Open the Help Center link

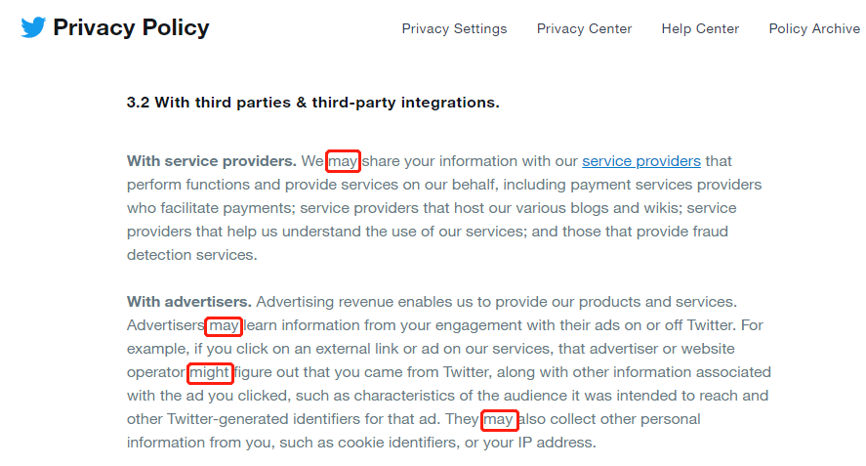pyautogui.click(x=700, y=28)
